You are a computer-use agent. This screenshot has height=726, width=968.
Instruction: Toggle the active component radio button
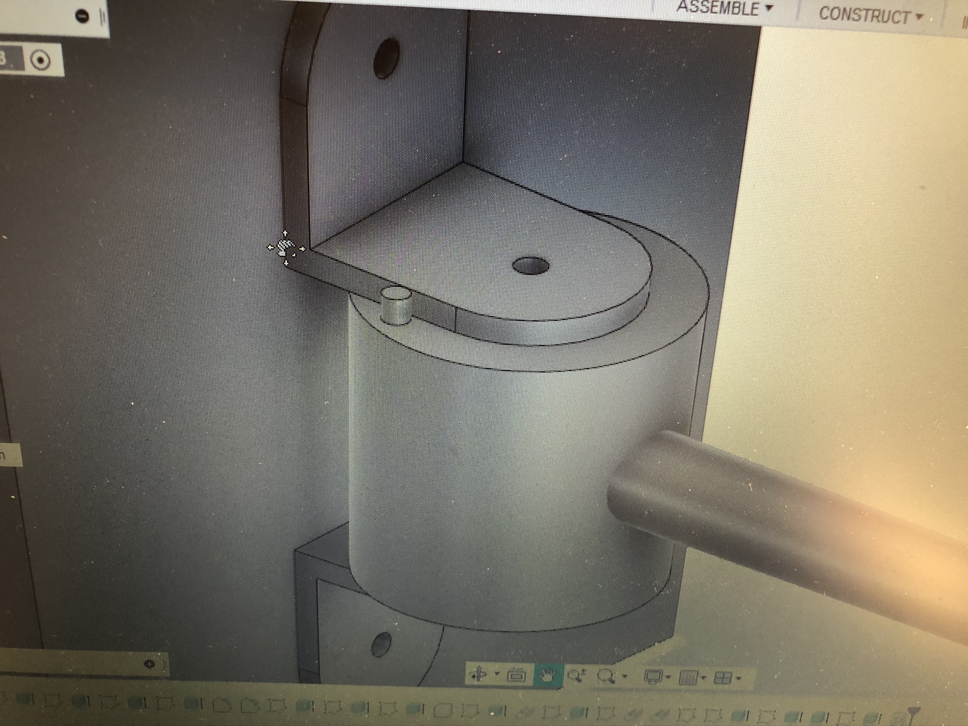coord(40,60)
